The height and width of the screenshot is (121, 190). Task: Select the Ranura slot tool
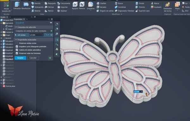click(82, 6)
